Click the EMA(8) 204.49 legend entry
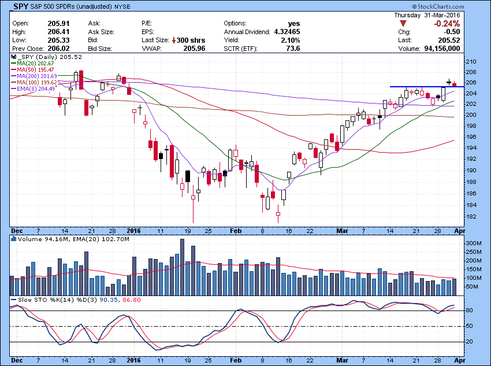 click(36, 88)
